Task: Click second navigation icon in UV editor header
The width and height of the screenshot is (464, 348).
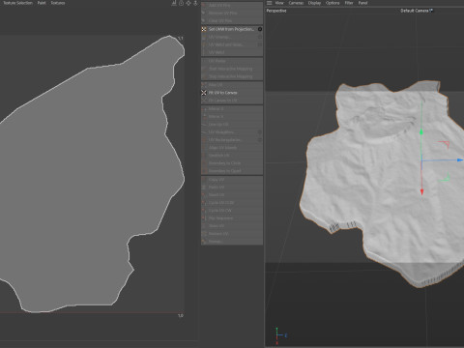Action: tap(181, 3)
